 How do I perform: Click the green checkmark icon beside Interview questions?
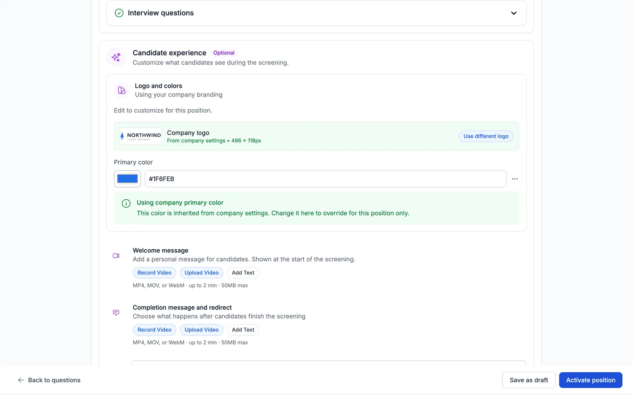pos(119,13)
